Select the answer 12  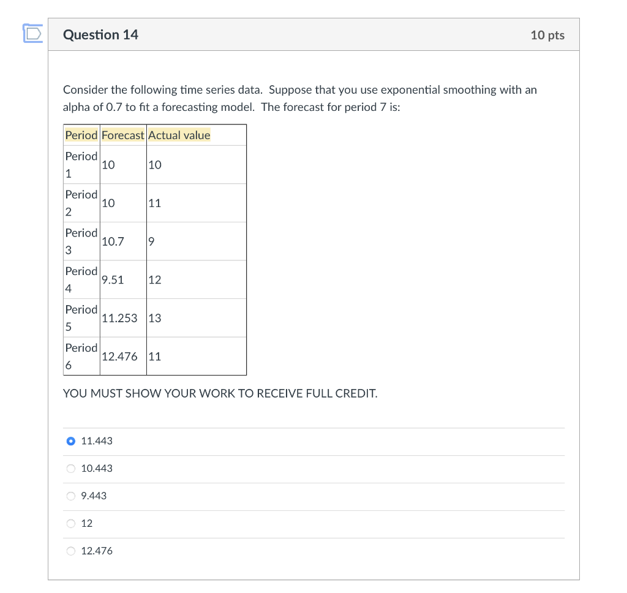[x=71, y=523]
